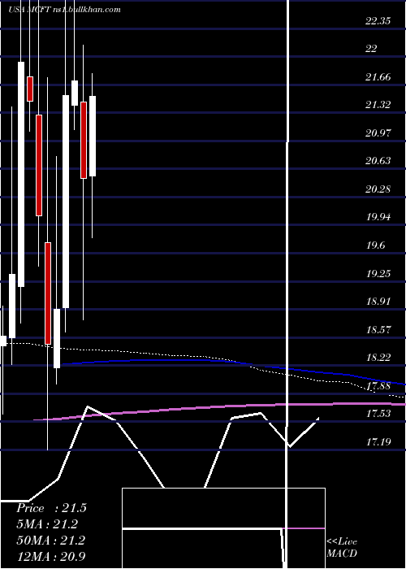The image size is (406, 569).
Task: Click the 50MA : 21.2 readout
Action: (x=50, y=540)
